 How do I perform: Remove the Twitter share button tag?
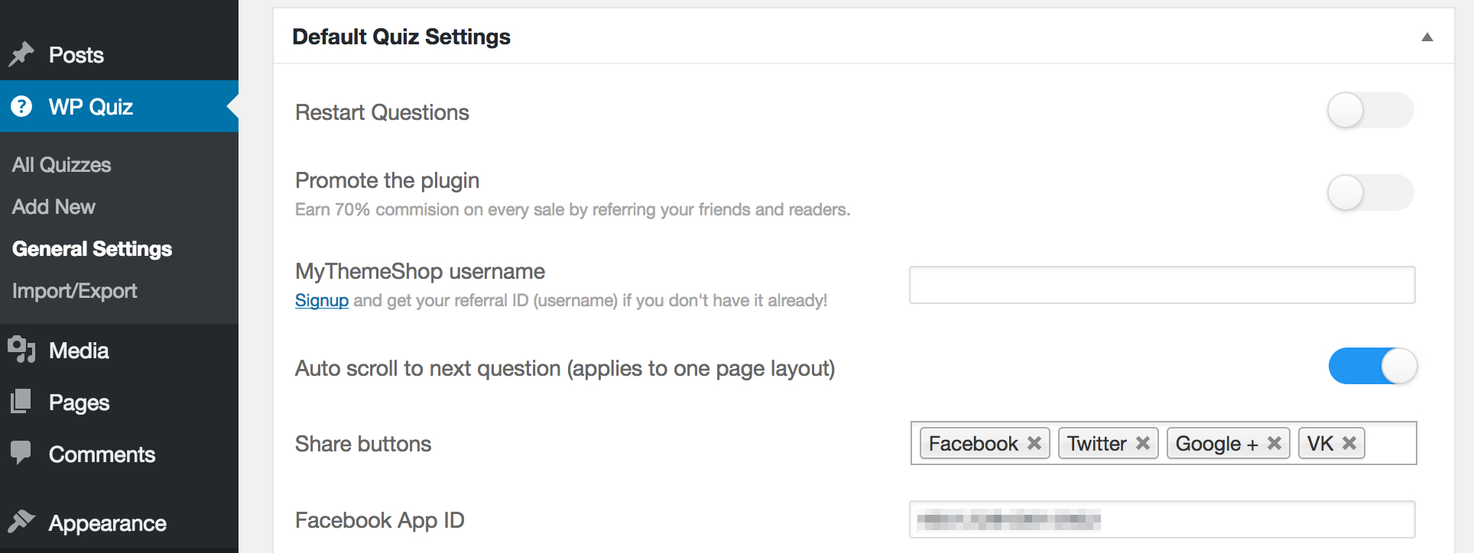click(x=1143, y=443)
